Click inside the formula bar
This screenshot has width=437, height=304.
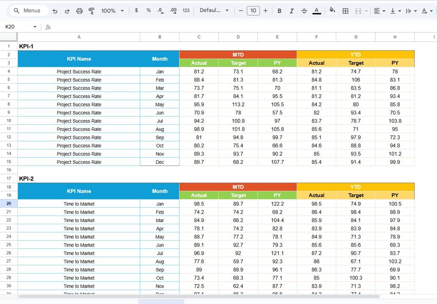coord(169,27)
